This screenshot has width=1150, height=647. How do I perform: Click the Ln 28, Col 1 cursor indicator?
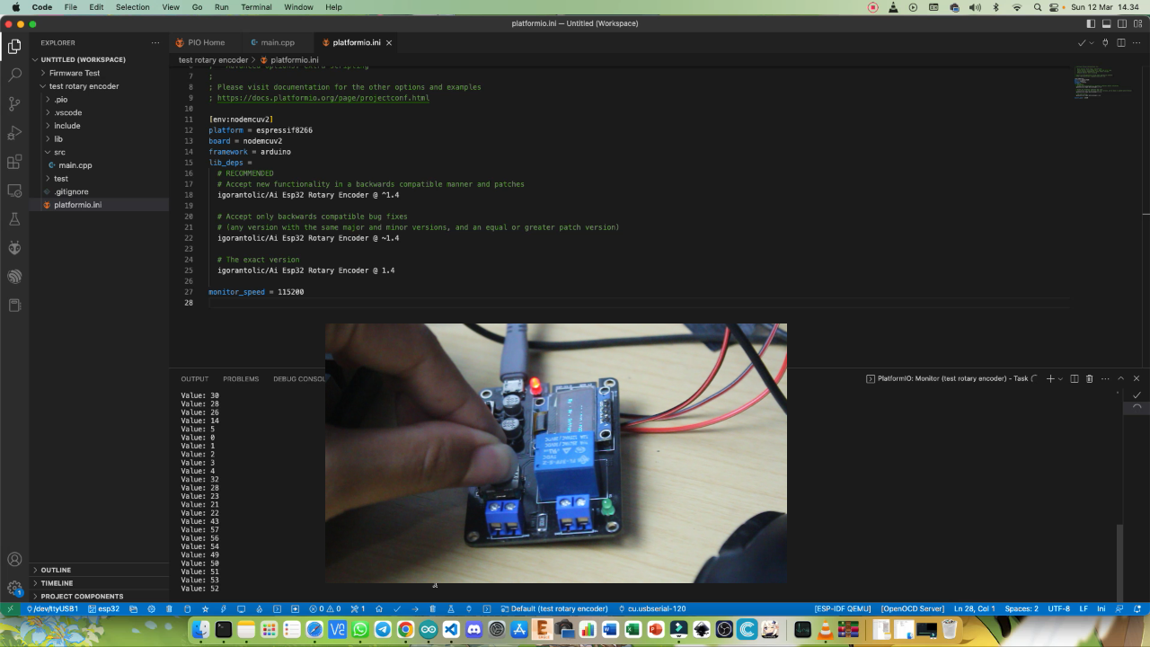pos(974,608)
